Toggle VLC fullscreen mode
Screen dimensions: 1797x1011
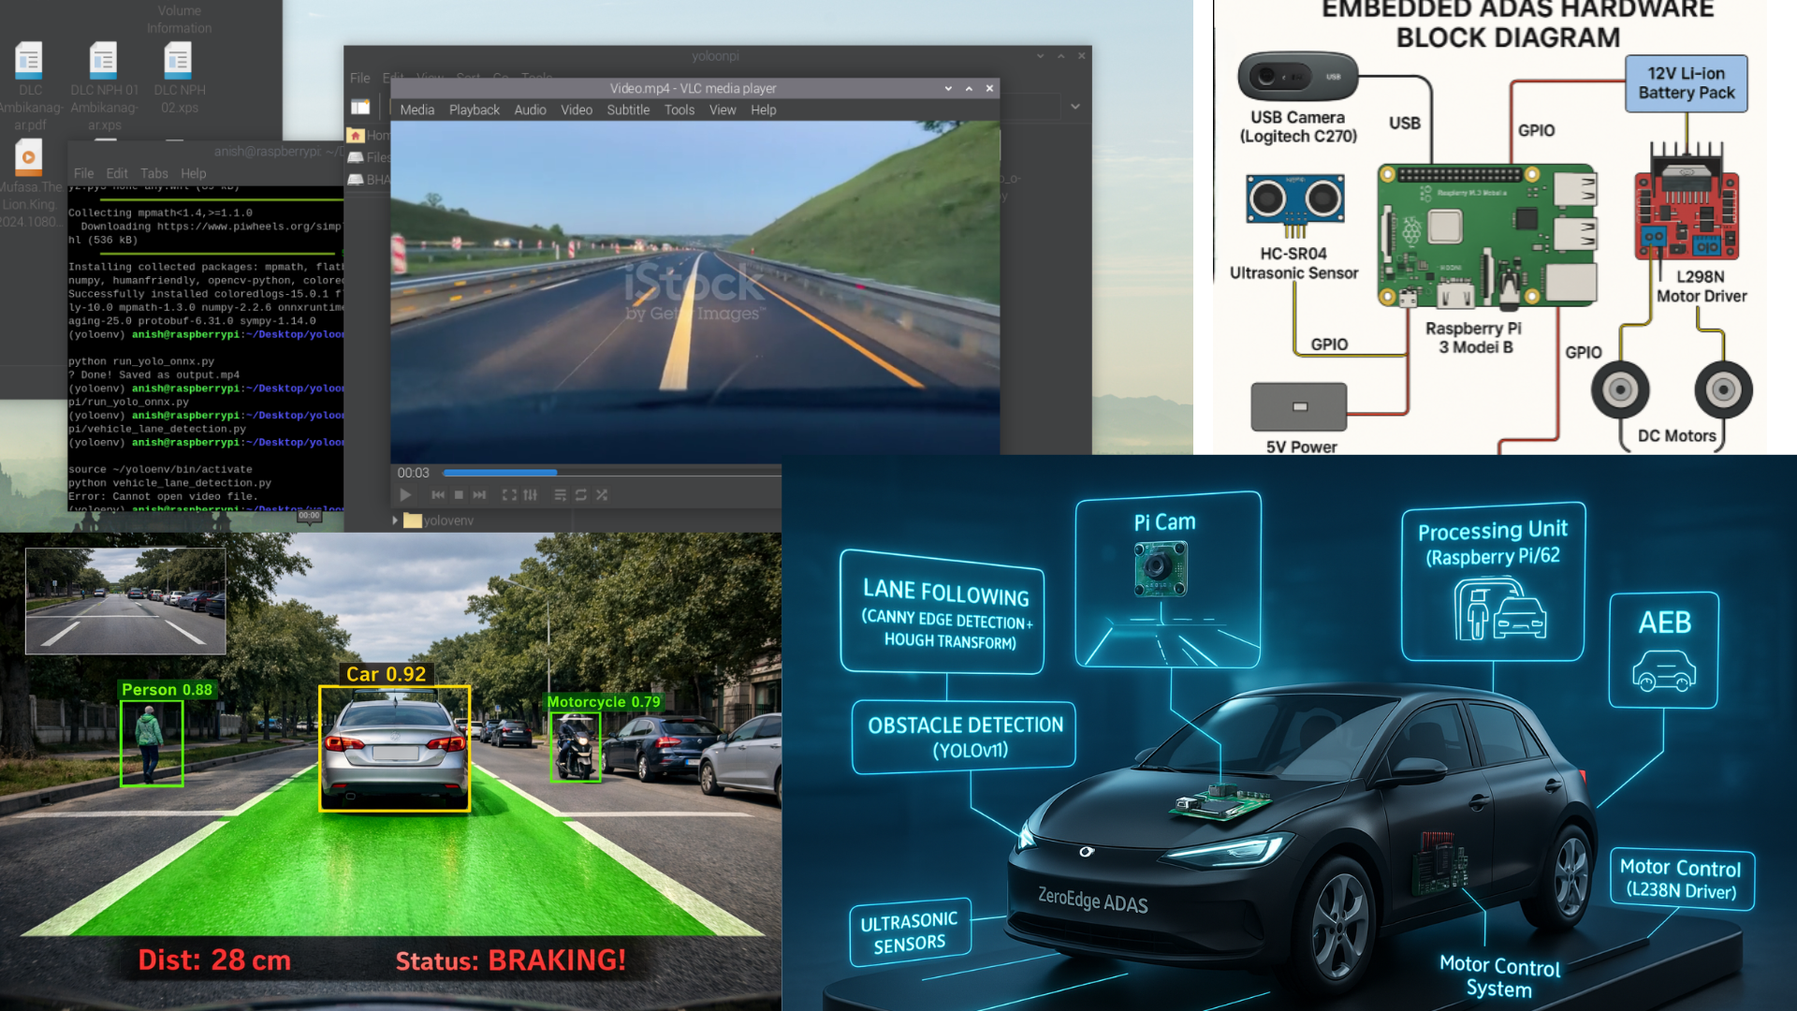click(509, 494)
